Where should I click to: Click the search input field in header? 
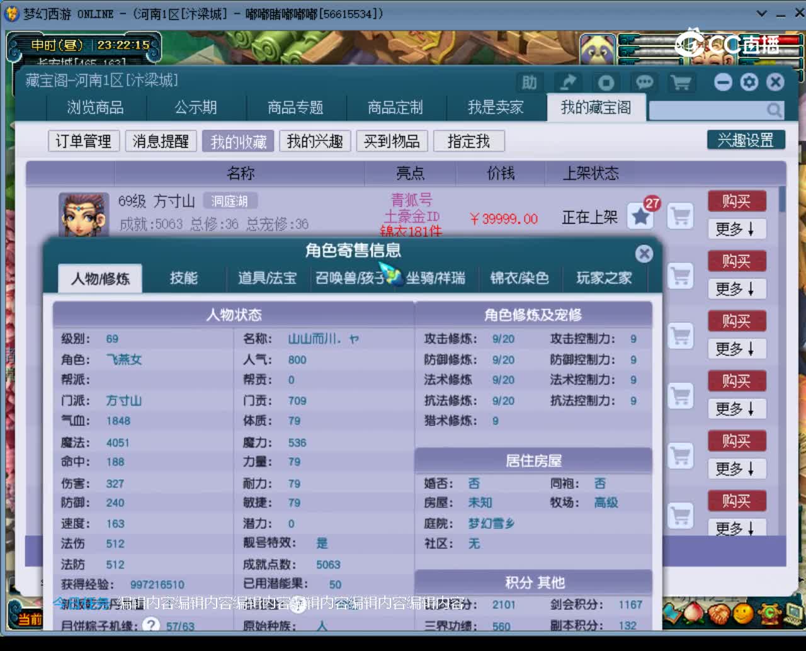tap(708, 111)
